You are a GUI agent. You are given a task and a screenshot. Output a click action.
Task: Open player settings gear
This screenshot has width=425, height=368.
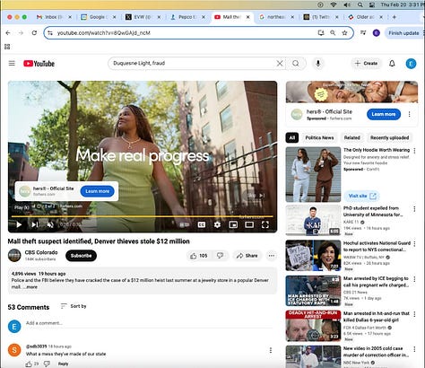(x=217, y=224)
